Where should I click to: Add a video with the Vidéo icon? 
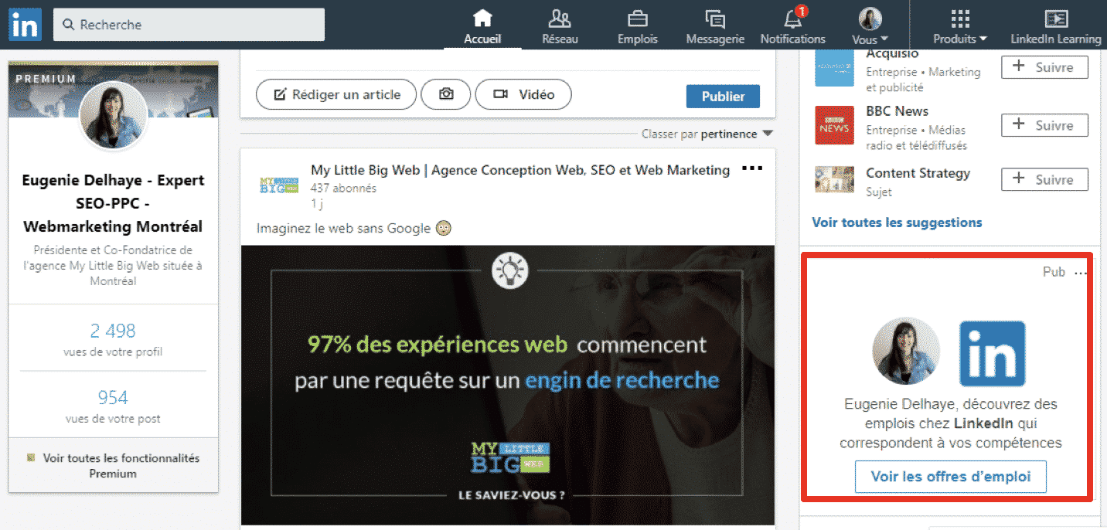tap(523, 94)
